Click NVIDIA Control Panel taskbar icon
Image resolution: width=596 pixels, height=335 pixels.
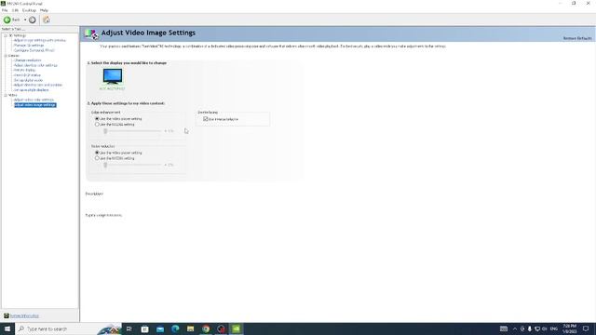pyautogui.click(x=237, y=328)
